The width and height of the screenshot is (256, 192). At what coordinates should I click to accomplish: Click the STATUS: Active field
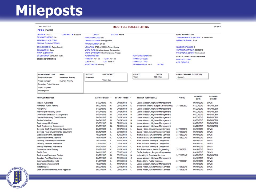[x=117, y=35]
